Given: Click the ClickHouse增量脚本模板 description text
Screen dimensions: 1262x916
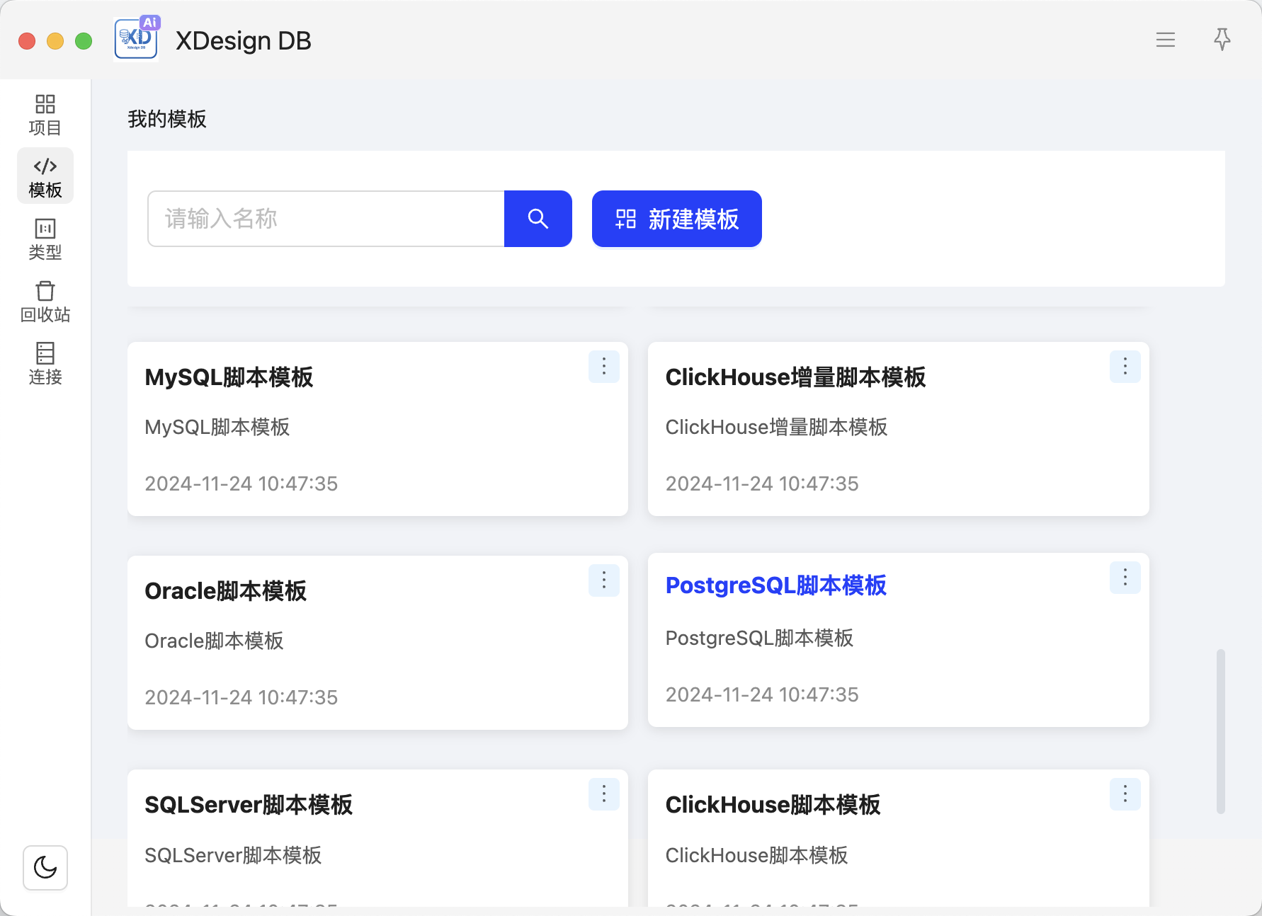Looking at the screenshot, I should tap(776, 427).
